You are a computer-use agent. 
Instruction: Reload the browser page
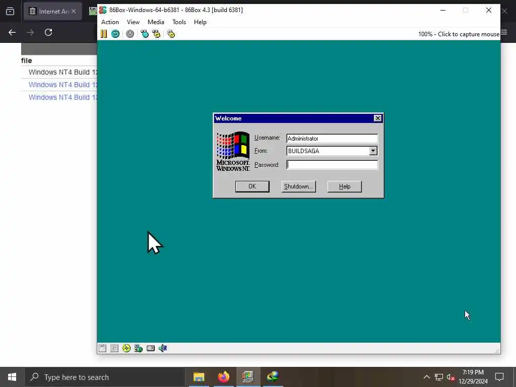point(48,32)
